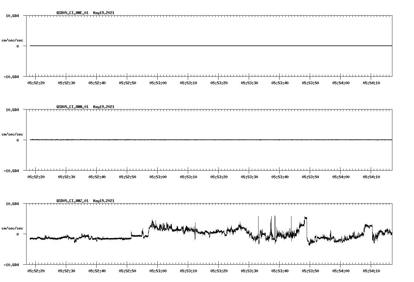Click the 05:52:20 time tick on top axis

(36, 82)
